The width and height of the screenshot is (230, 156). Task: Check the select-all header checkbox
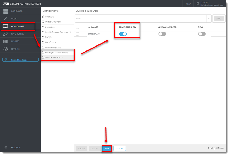77,27
